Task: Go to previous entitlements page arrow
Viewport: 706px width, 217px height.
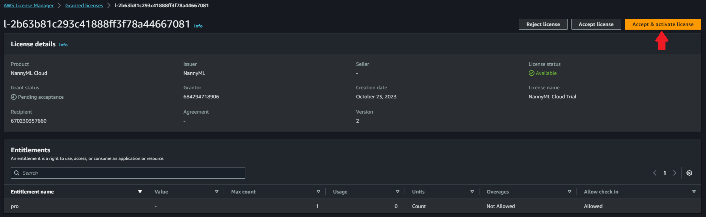Action: point(655,173)
